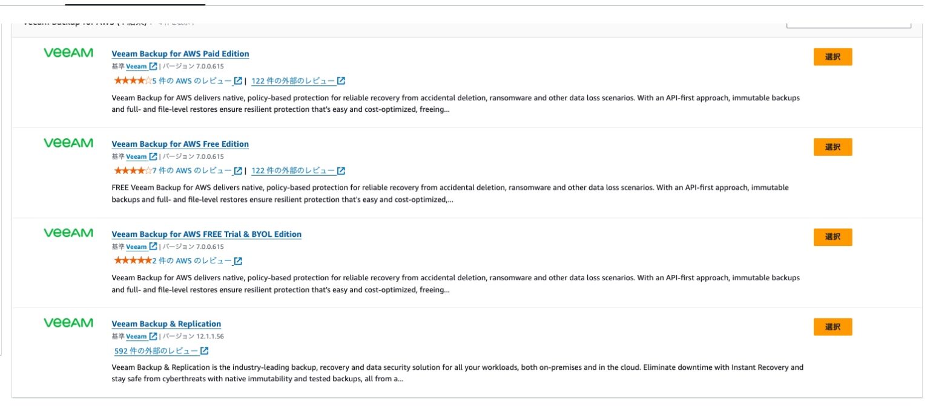The image size is (930, 406).
Task: Click the external-link icon beside Free Edition's publisher Veeam
Action: [153, 156]
